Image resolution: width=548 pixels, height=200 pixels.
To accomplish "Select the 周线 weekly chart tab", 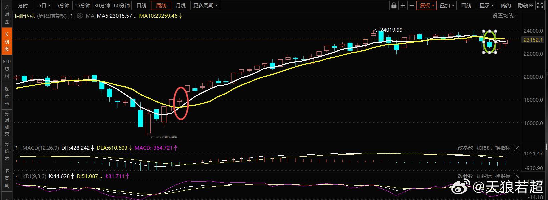I will (x=161, y=5).
